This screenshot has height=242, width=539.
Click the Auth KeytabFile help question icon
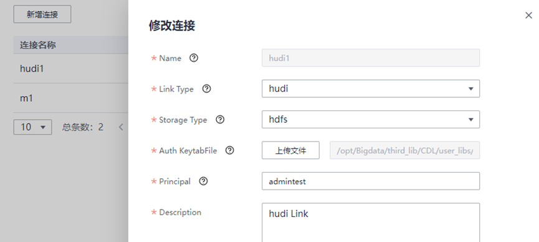[x=230, y=150]
